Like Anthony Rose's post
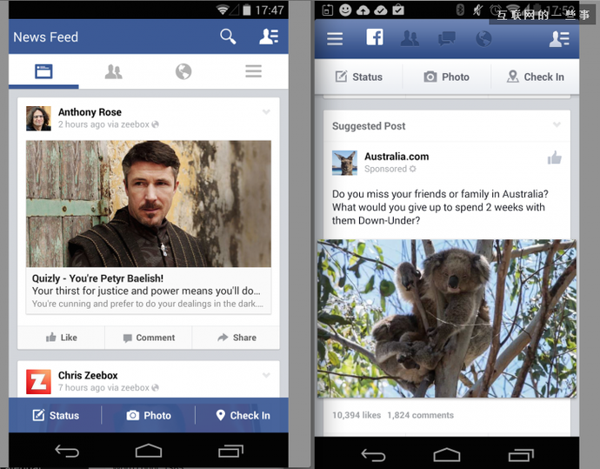Viewport: 600px width, 469px height. [61, 338]
